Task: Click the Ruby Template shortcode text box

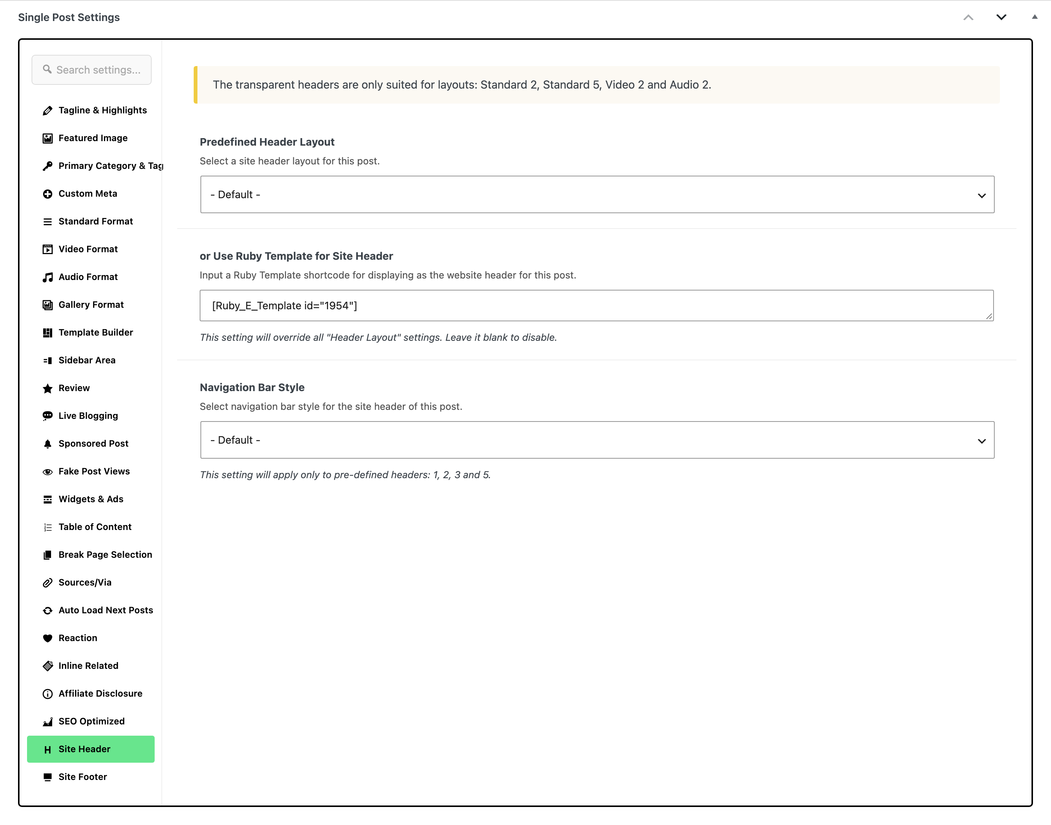Action: tap(596, 306)
